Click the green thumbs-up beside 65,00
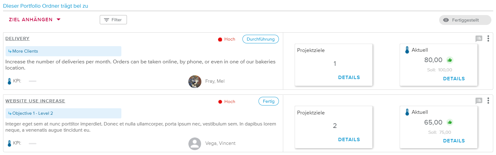 (450, 122)
